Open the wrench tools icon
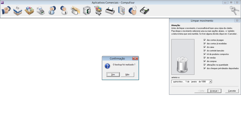The width and height of the screenshot is (241, 136). pos(133,11)
